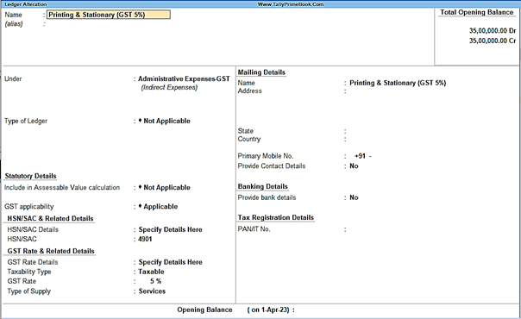Toggle 'Provide bank details' No value
Viewport: 521px width, 319px height.
(x=354, y=197)
